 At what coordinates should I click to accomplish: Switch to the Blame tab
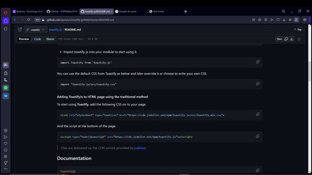[x=50, y=39]
